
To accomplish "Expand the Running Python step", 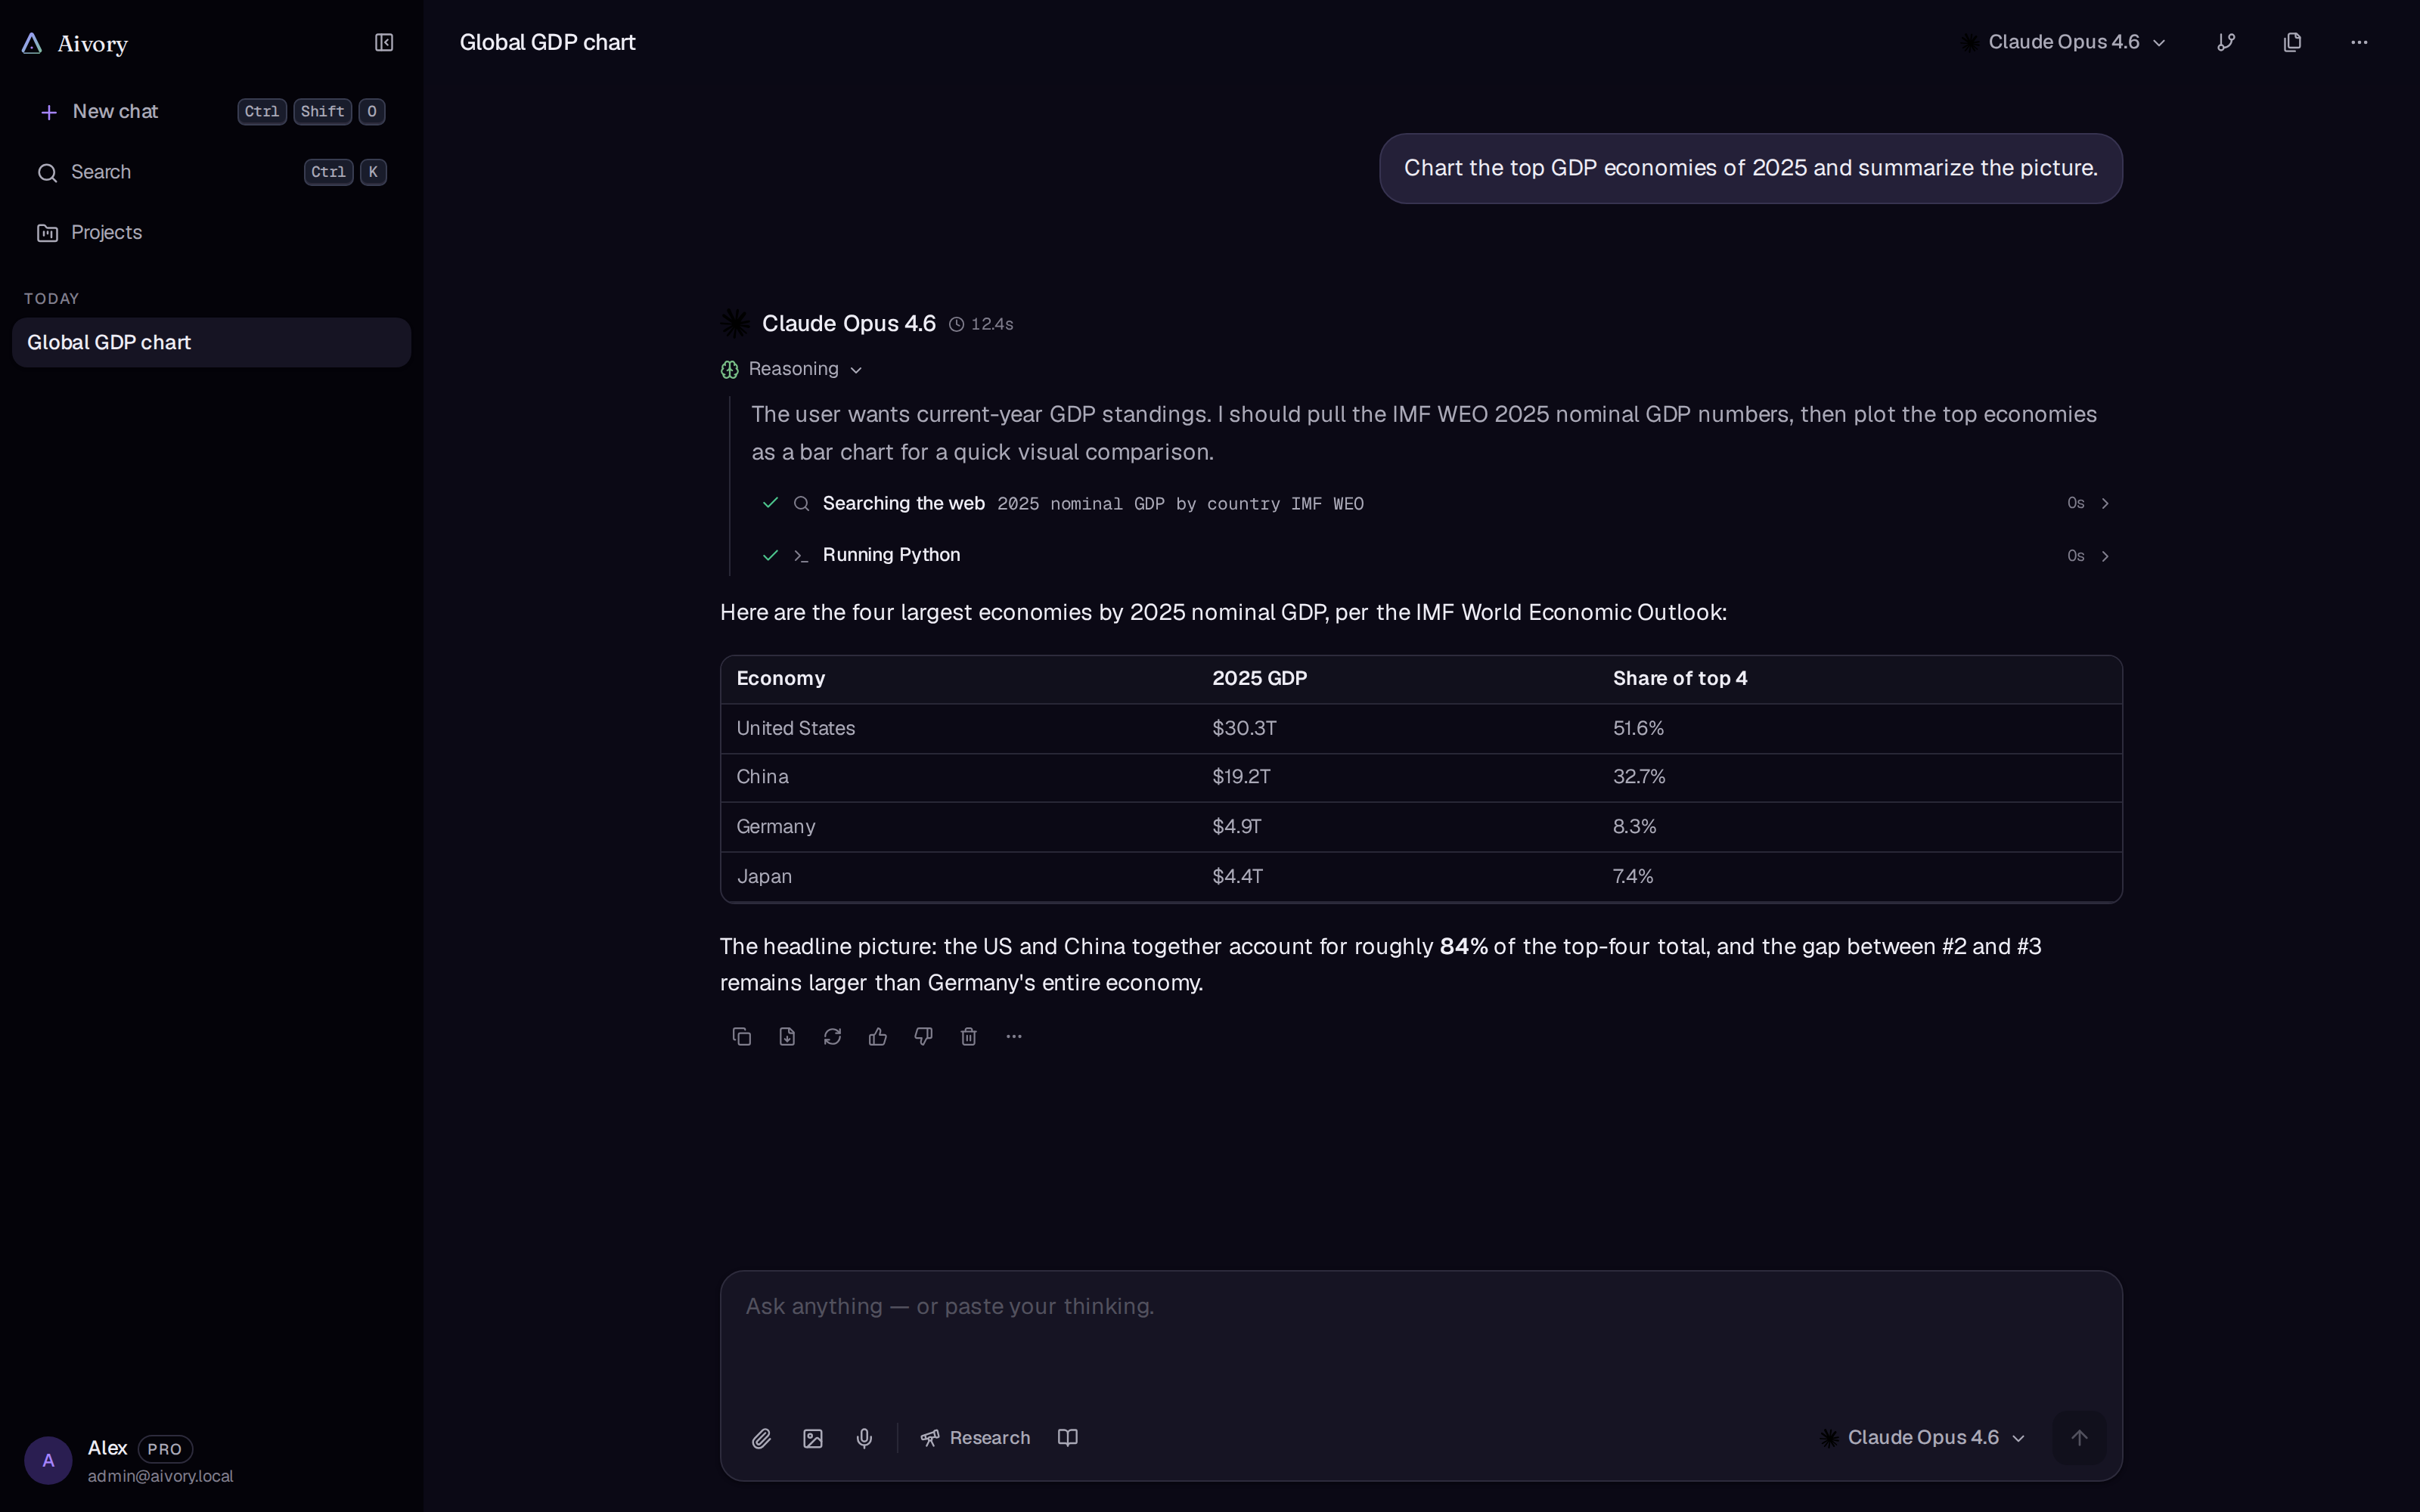I will [x=1436, y=555].
